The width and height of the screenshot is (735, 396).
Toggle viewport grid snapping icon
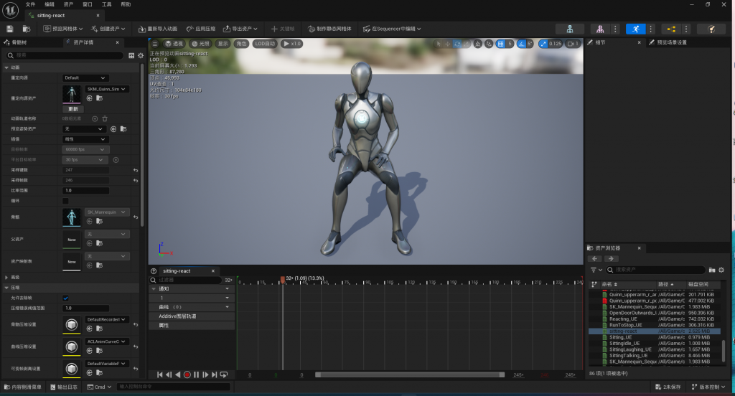click(x=500, y=44)
